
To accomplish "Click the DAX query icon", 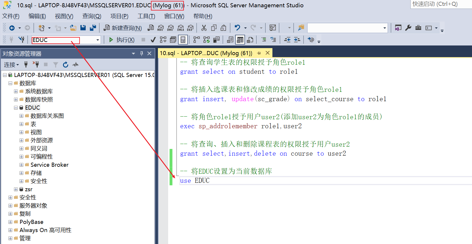I will pos(190,28).
